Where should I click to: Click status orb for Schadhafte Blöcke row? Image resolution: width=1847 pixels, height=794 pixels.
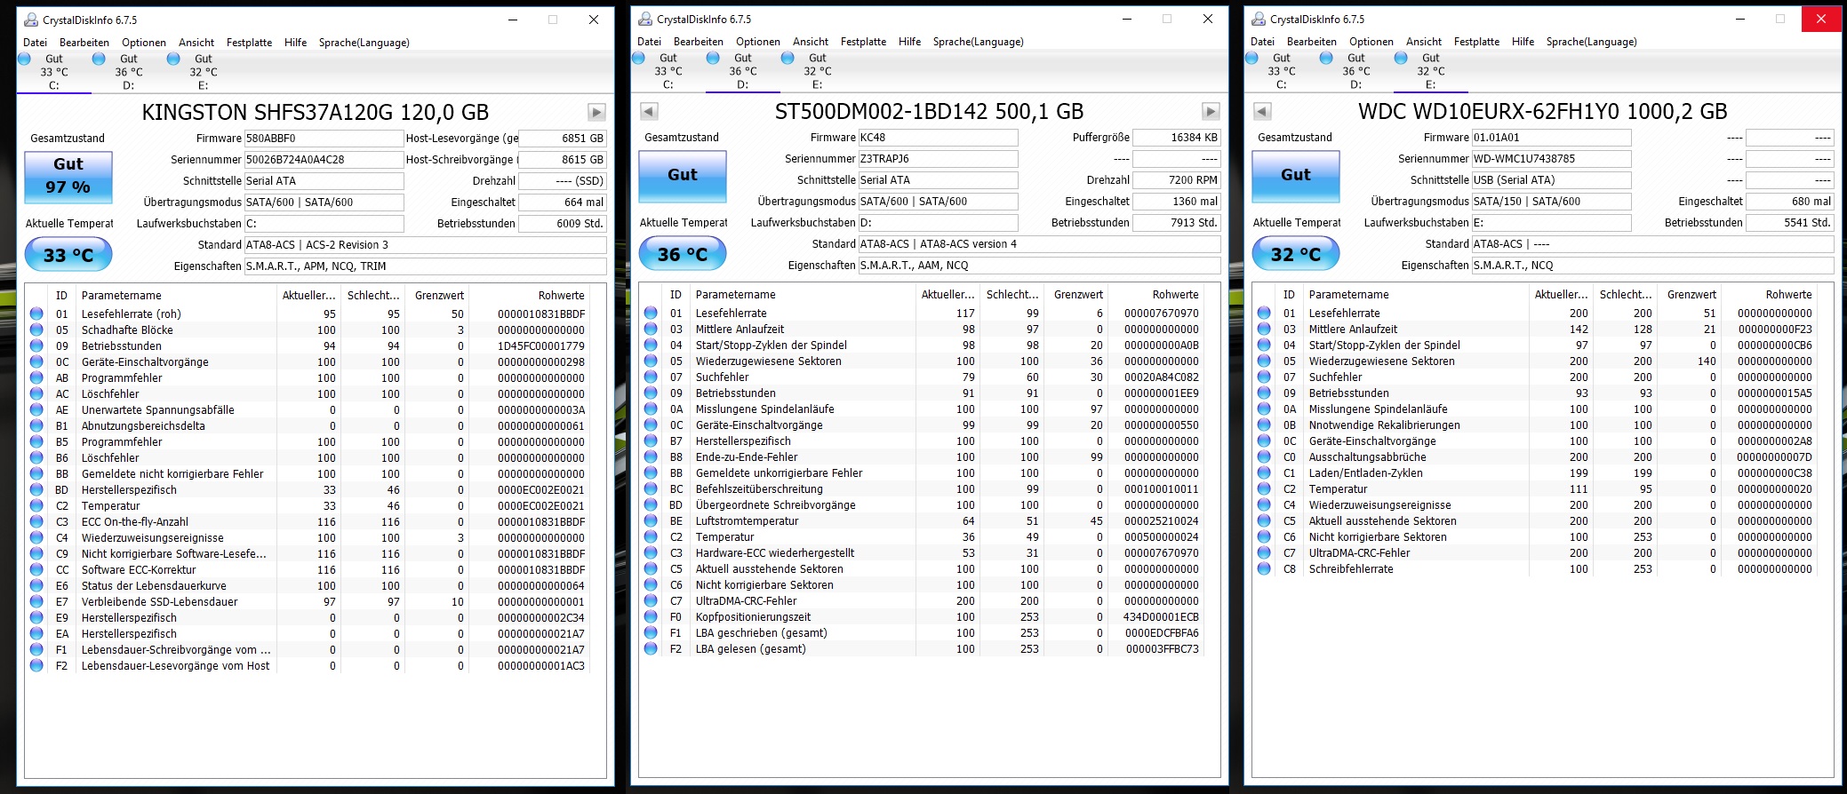pyautogui.click(x=36, y=330)
